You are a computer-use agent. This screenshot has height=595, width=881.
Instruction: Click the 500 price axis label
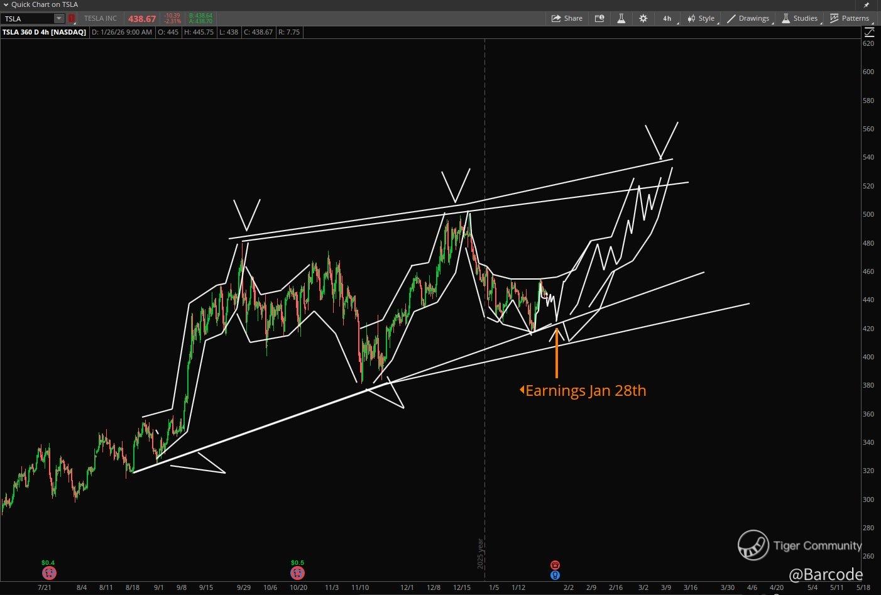coord(868,214)
